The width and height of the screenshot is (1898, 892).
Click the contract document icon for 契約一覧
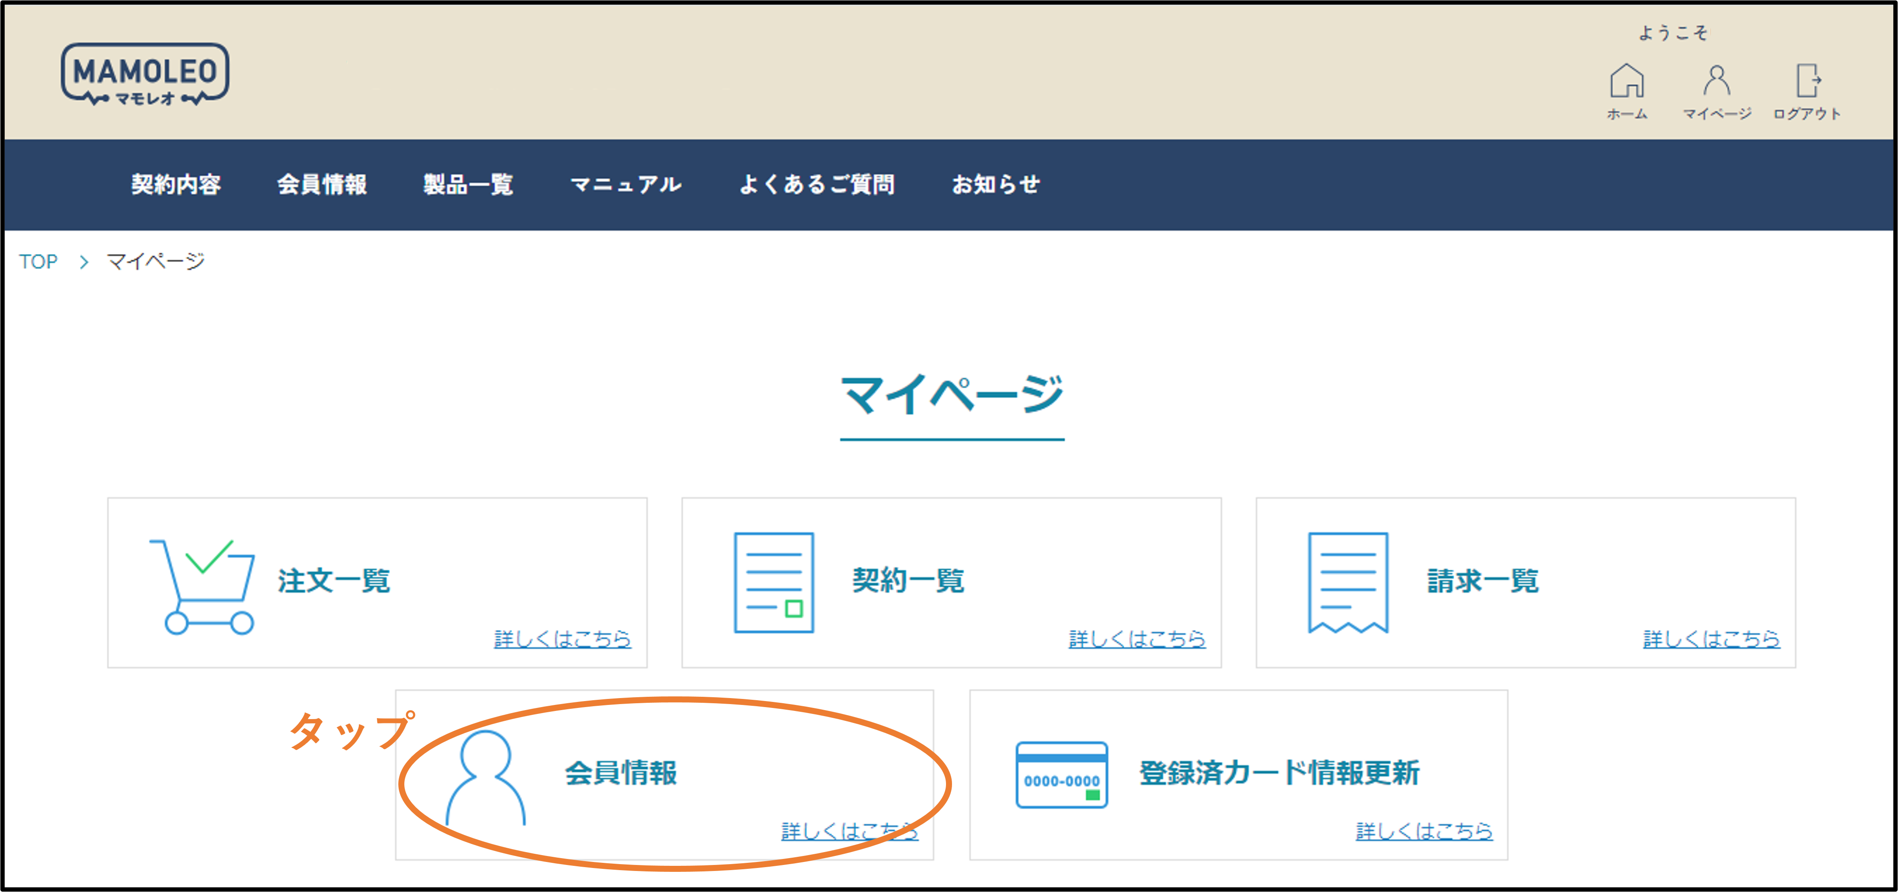click(773, 582)
